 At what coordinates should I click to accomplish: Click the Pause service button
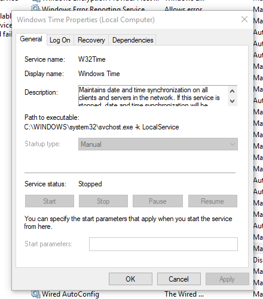click(x=158, y=201)
